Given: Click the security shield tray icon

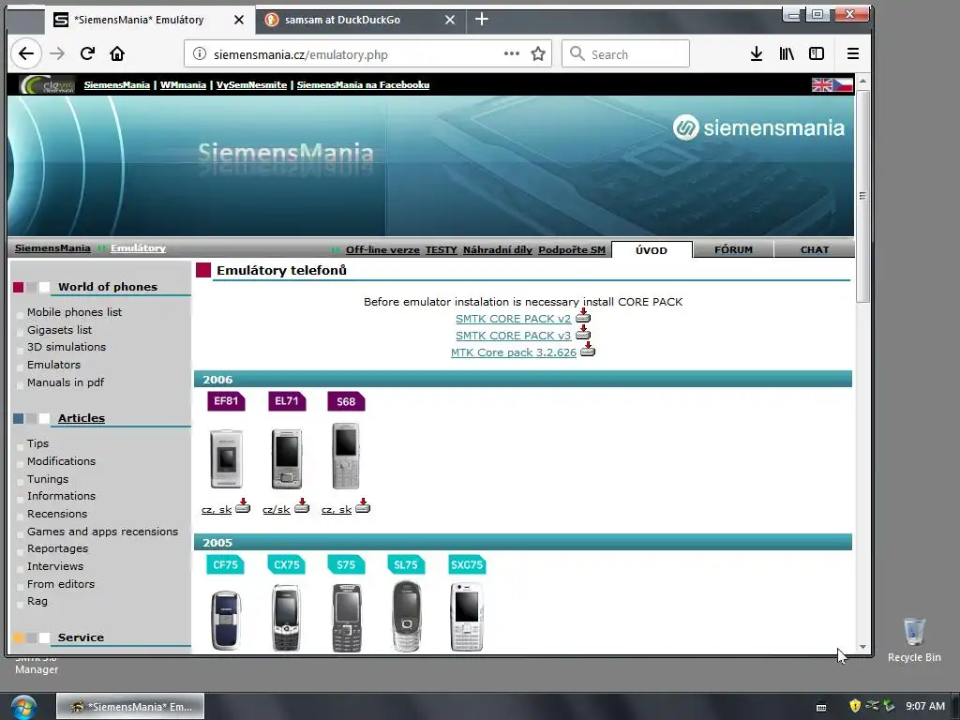Looking at the screenshot, I should coord(855,706).
